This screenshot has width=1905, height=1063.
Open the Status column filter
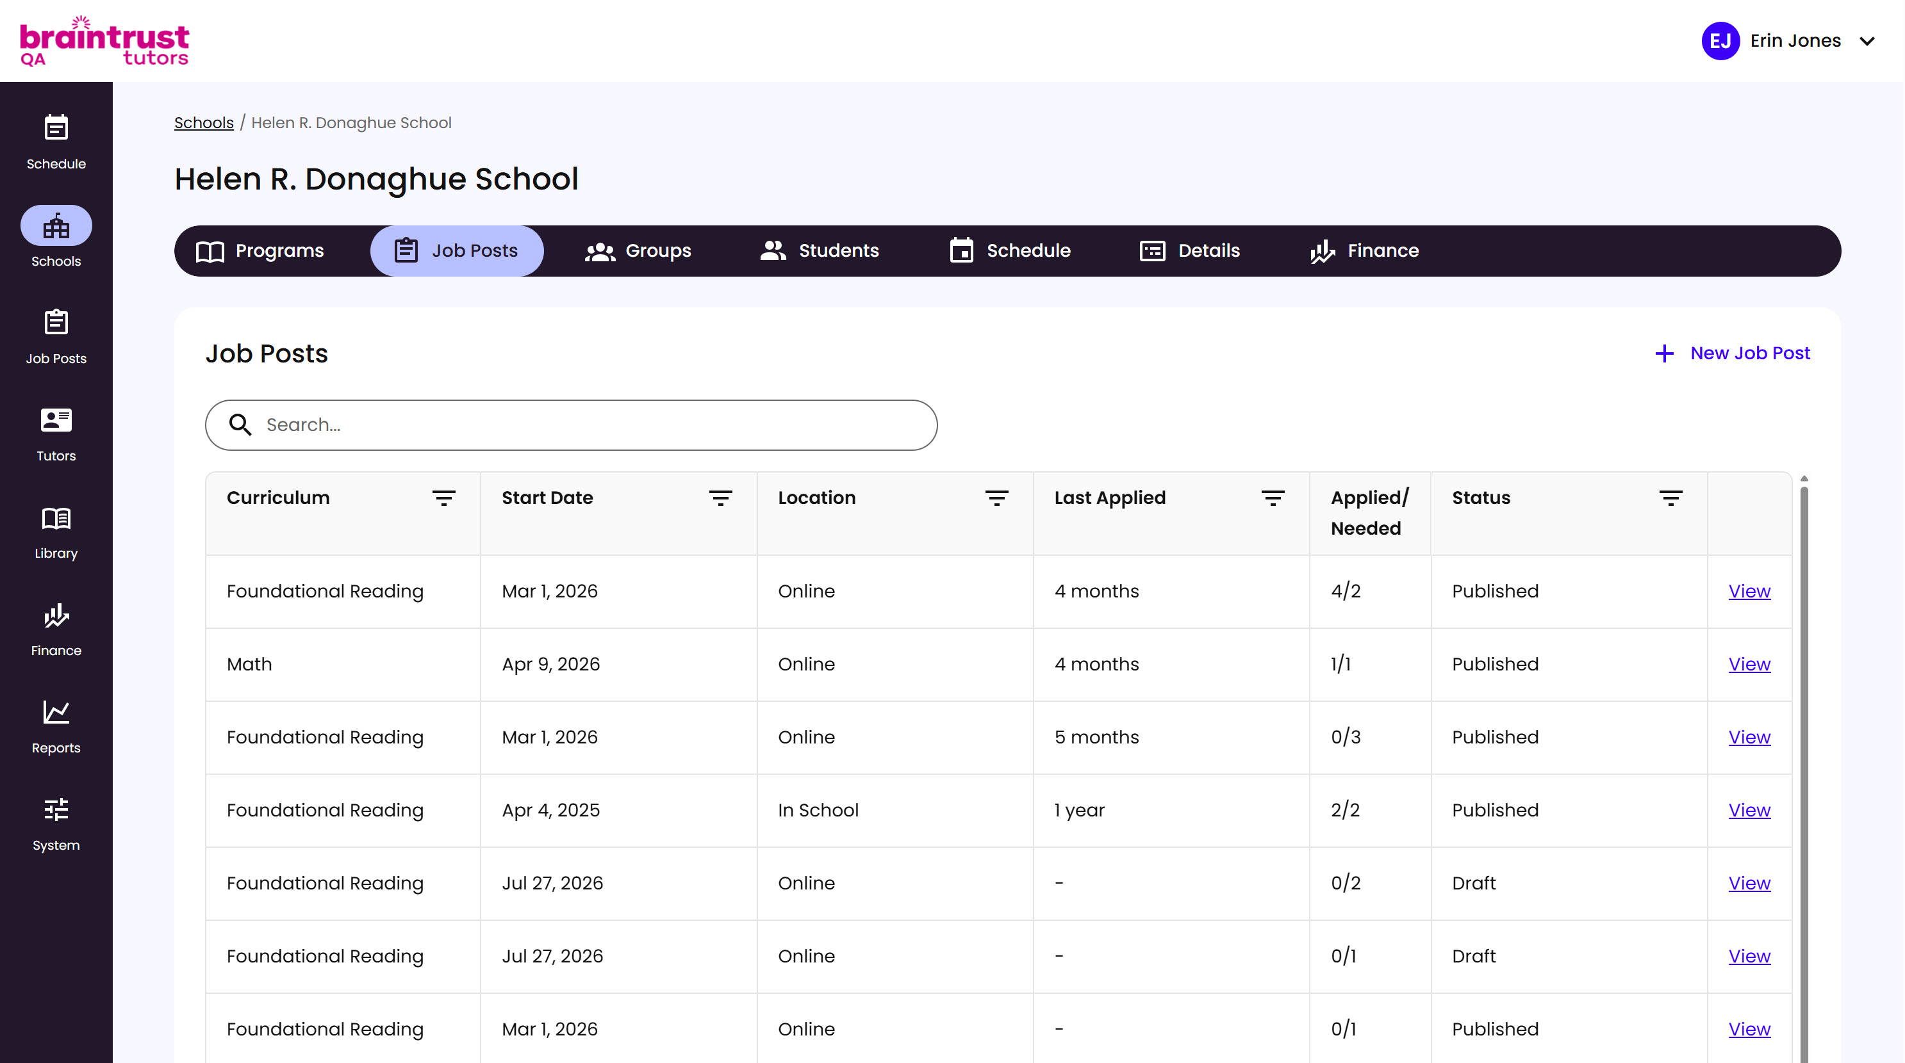click(x=1670, y=498)
